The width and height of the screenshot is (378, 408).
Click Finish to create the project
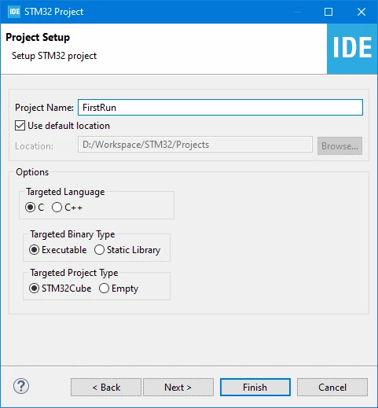pos(255,387)
